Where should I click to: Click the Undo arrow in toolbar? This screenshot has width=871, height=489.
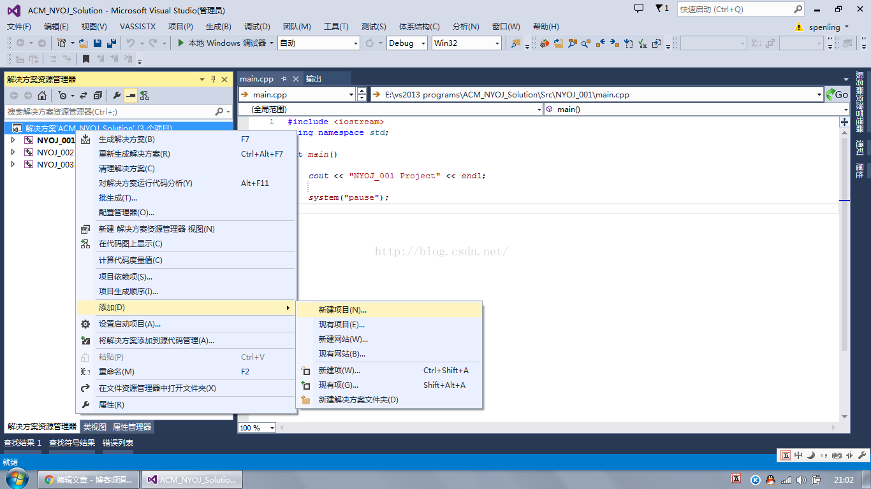point(130,43)
